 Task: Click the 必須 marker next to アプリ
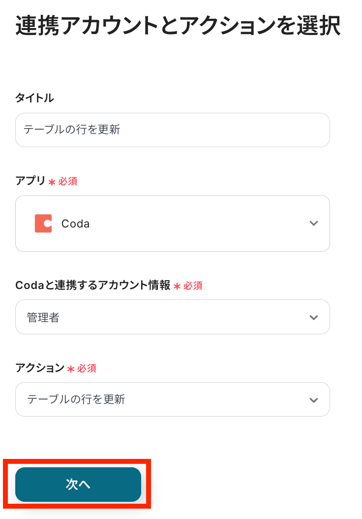[68, 182]
